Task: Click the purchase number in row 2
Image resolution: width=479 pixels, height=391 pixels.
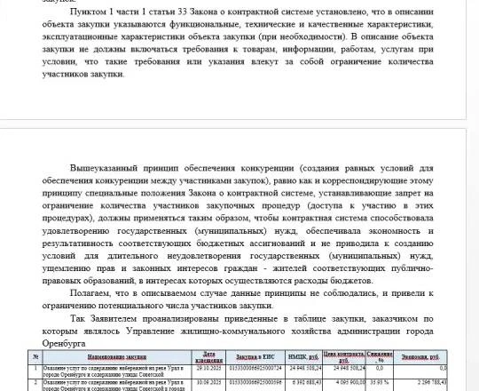Action: [255, 382]
